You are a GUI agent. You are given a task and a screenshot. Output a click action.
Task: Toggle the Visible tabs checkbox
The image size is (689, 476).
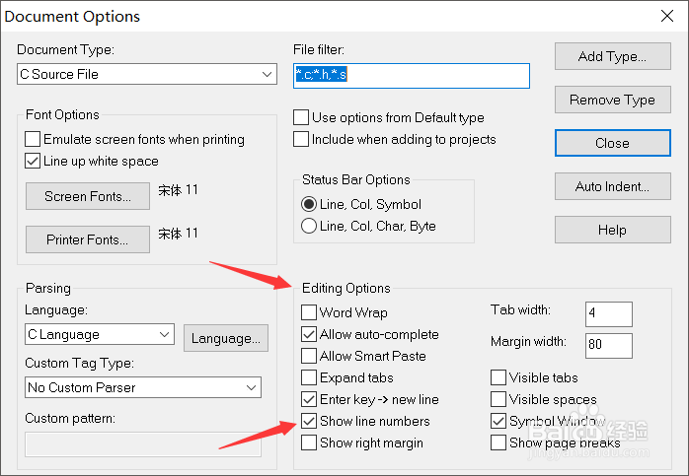click(x=499, y=378)
